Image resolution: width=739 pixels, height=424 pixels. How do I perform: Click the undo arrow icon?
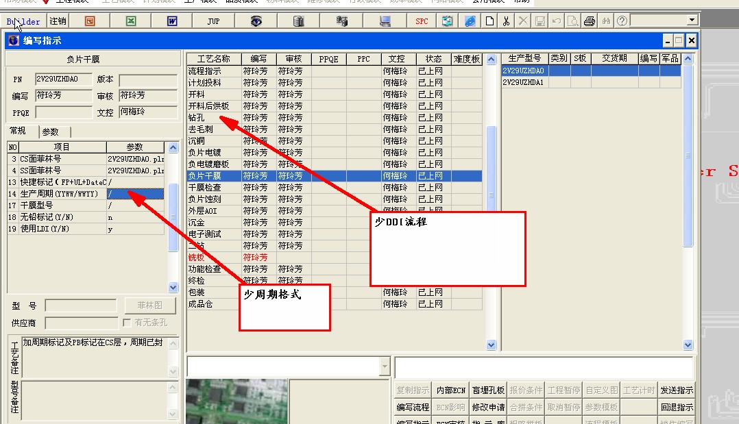[557, 21]
